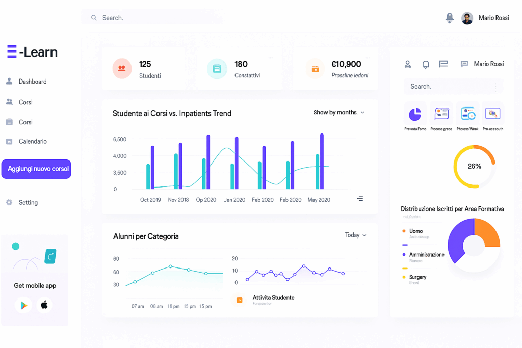Go to Dashboard in sidebar
This screenshot has height=348, width=522.
pyautogui.click(x=33, y=82)
